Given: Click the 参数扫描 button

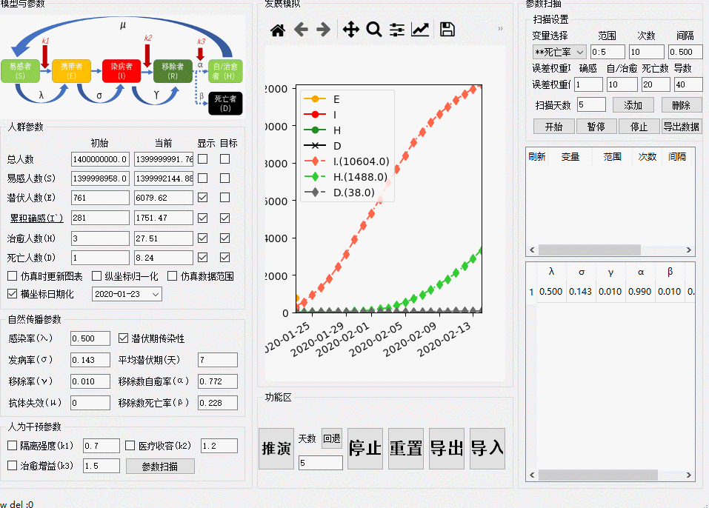Looking at the screenshot, I should tap(160, 466).
